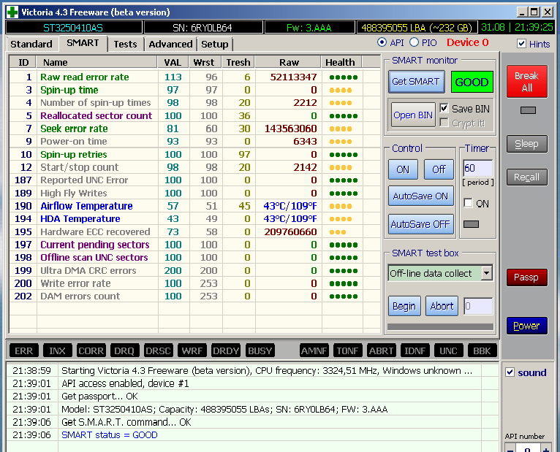Click the TONF error indicator
The image size is (560, 452).
pyautogui.click(x=347, y=351)
